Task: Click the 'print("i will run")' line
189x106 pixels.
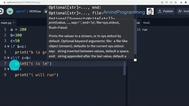Action: pos(37,75)
